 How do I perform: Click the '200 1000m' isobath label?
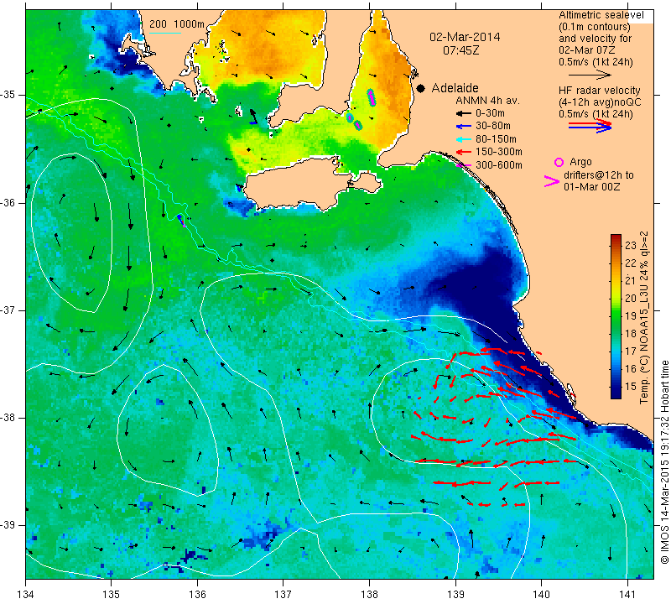coord(177,24)
